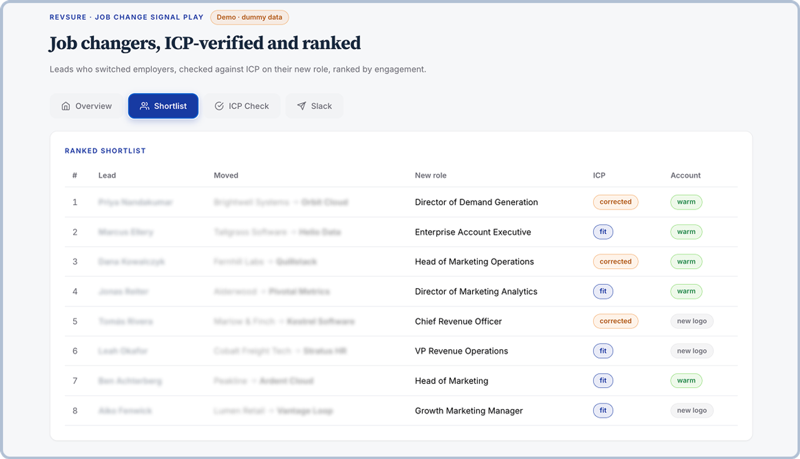Screen dimensions: 800x459
Task: Click the 'Moved' column header
Action: [x=226, y=175]
